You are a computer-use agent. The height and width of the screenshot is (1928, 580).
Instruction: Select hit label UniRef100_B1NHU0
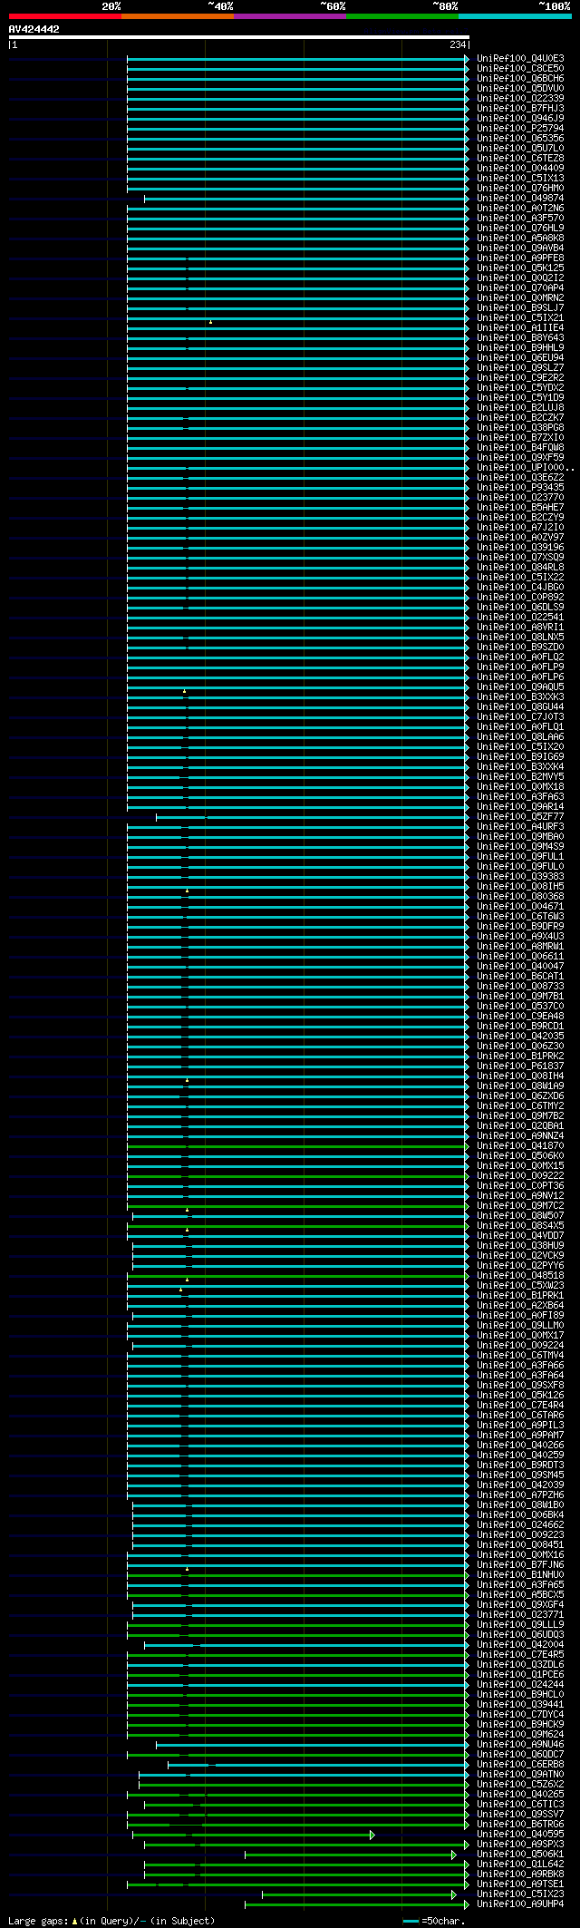coord(520,1574)
